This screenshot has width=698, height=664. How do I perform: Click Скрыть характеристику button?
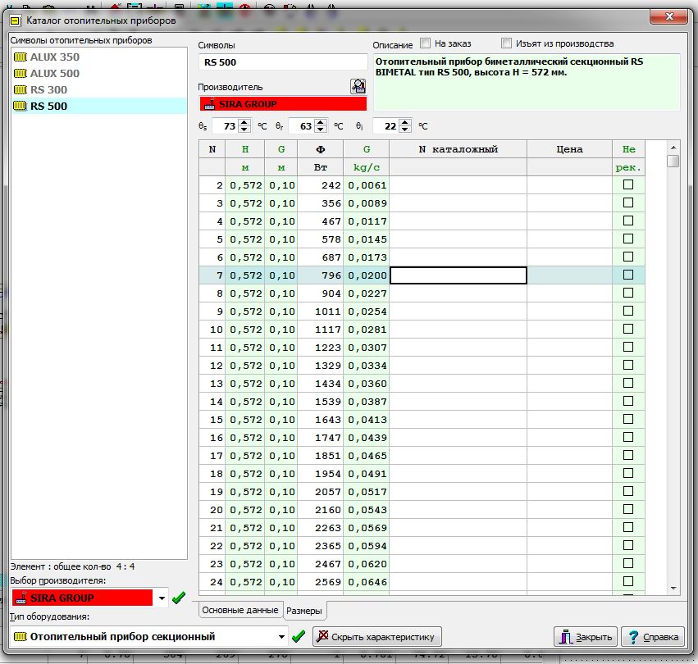tap(377, 637)
